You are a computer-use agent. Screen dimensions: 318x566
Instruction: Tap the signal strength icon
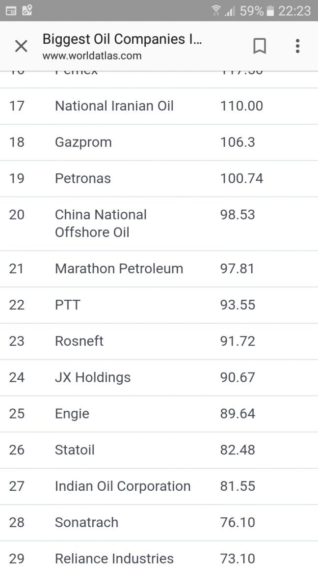pos(230,11)
